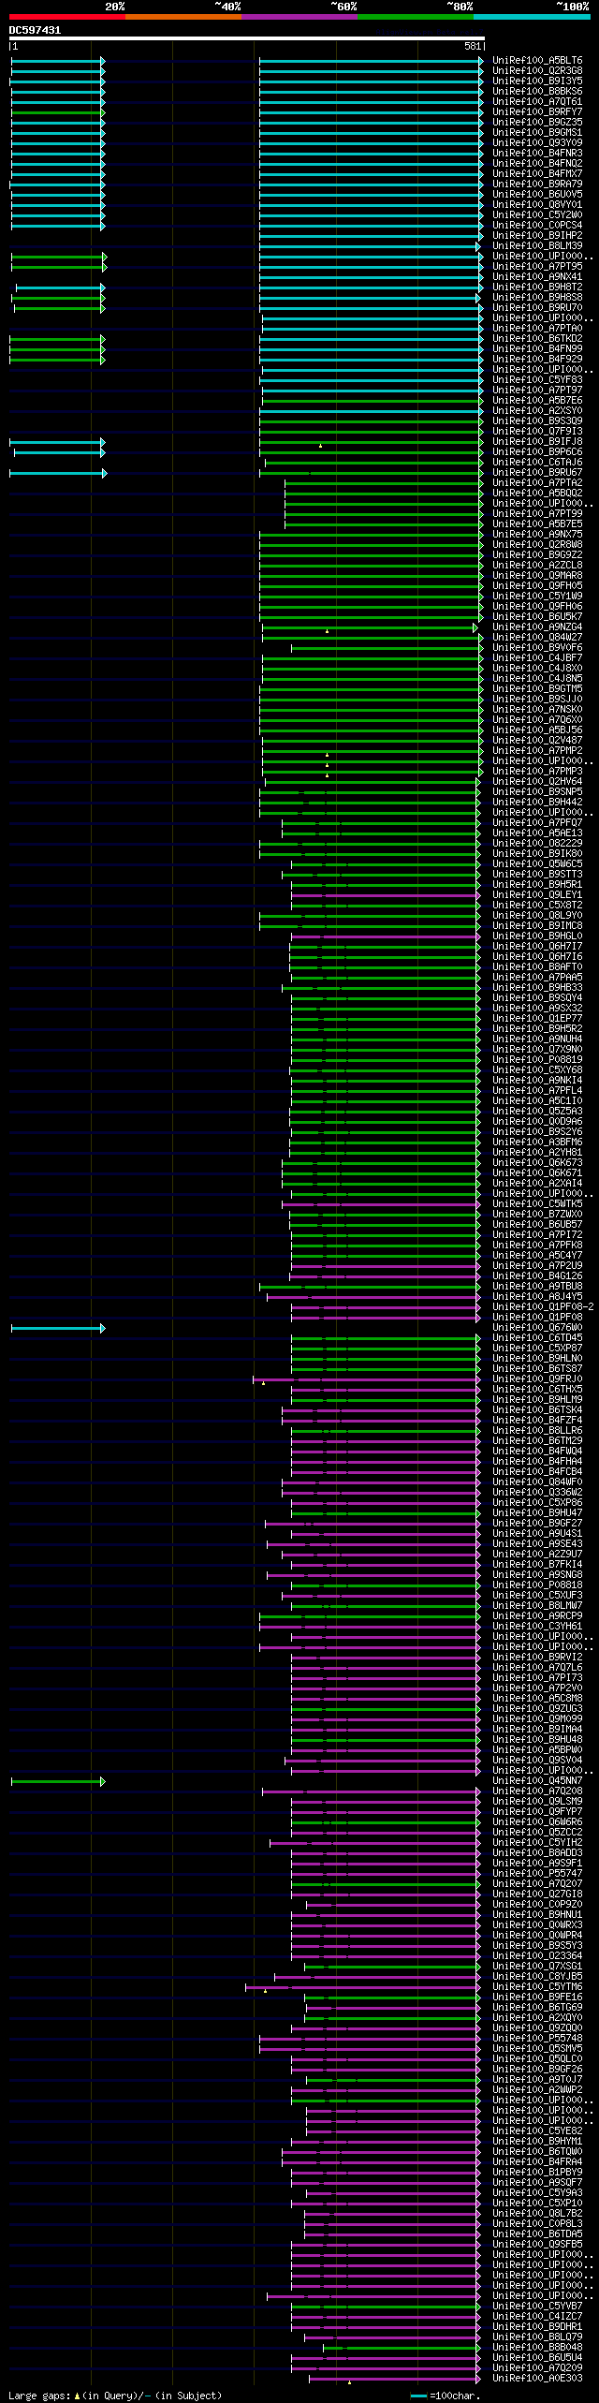This screenshot has height=2403, width=599.
Task: Select the UniRef100_C0PCS4 label
Action: (537, 226)
